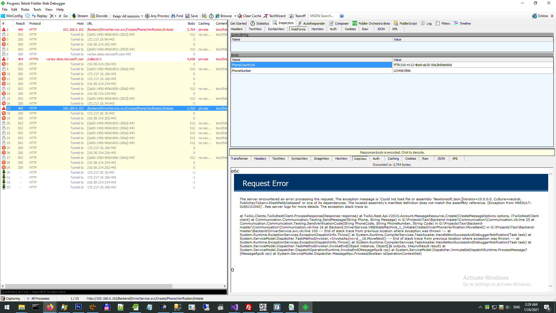The width and height of the screenshot is (556, 313).
Task: Click the QuickExec command input box
Action: (114, 292)
